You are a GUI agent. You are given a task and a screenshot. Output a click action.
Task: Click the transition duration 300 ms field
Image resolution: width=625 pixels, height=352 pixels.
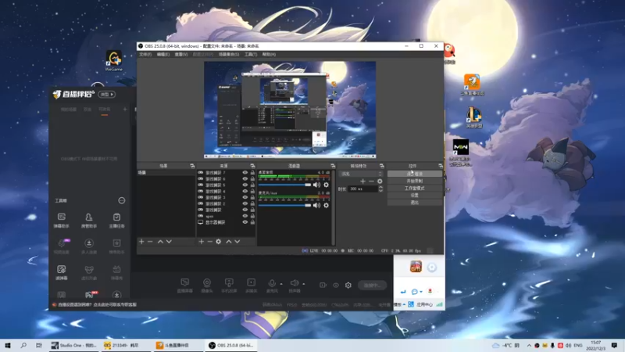tap(362, 189)
